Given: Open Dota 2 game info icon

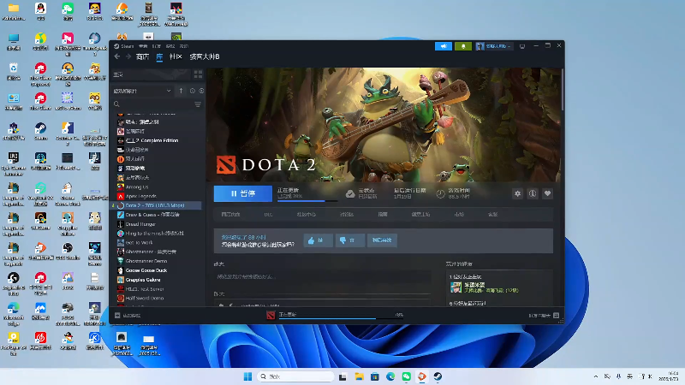Looking at the screenshot, I should (x=533, y=193).
